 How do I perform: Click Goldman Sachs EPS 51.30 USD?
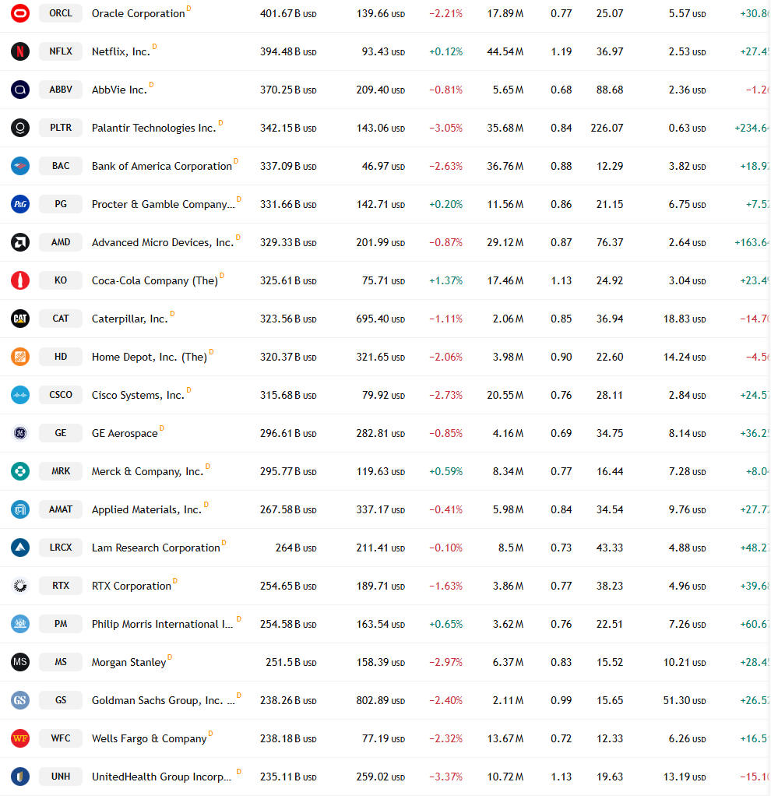[685, 700]
